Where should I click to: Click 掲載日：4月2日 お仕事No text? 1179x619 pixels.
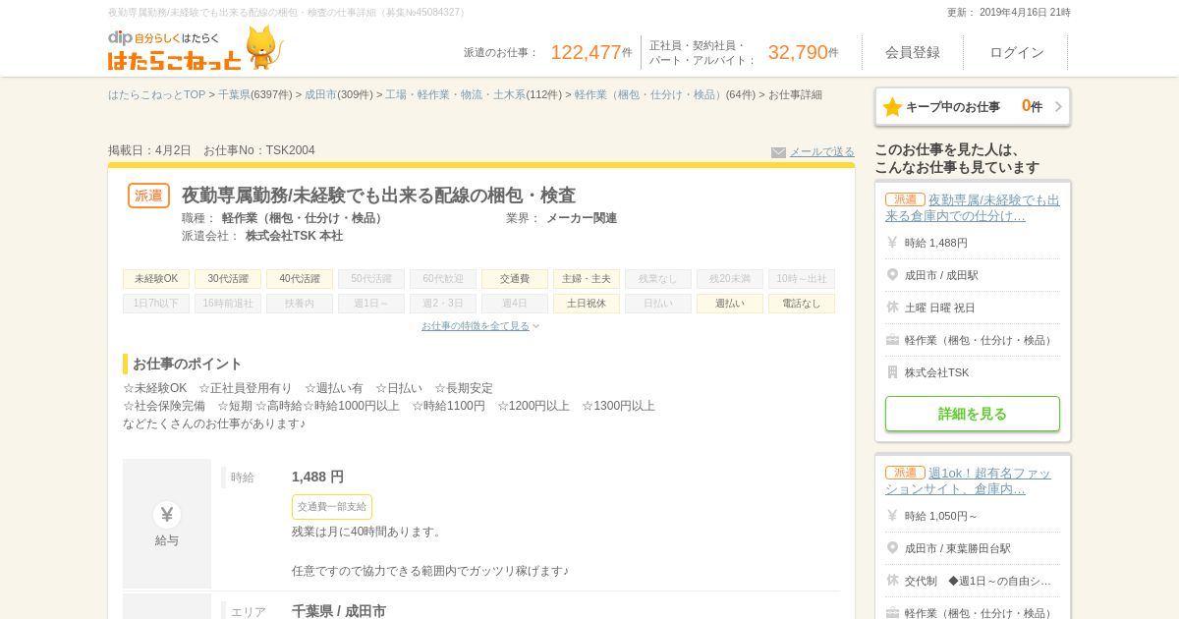pyautogui.click(x=211, y=150)
